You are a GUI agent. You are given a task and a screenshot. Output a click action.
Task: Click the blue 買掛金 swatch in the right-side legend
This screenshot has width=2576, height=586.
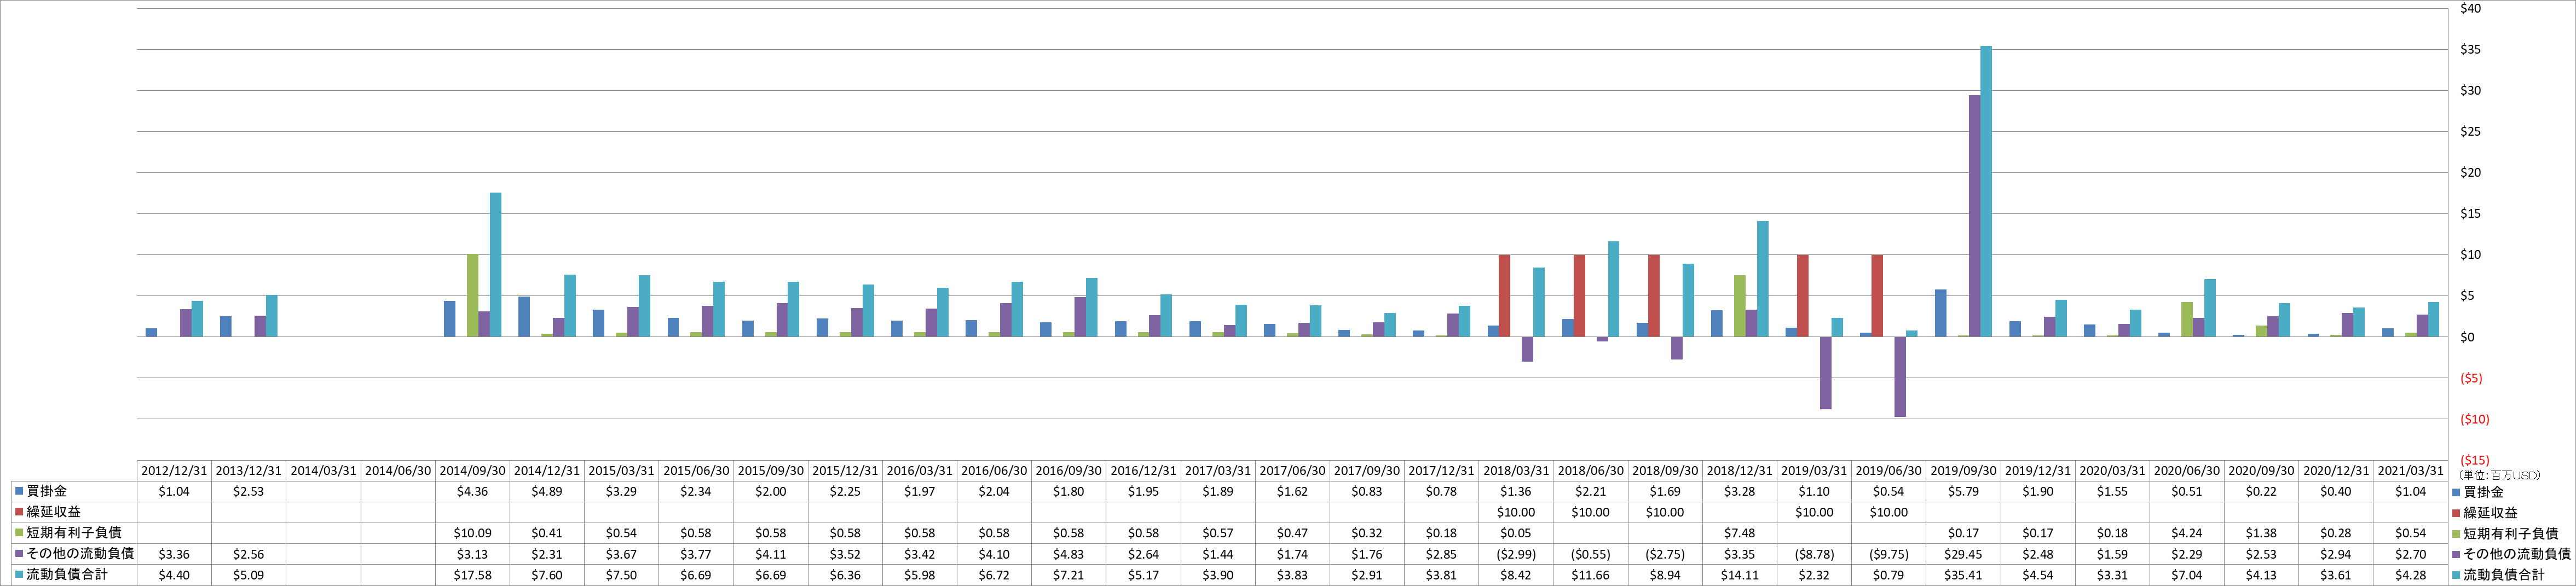pyautogui.click(x=2456, y=491)
